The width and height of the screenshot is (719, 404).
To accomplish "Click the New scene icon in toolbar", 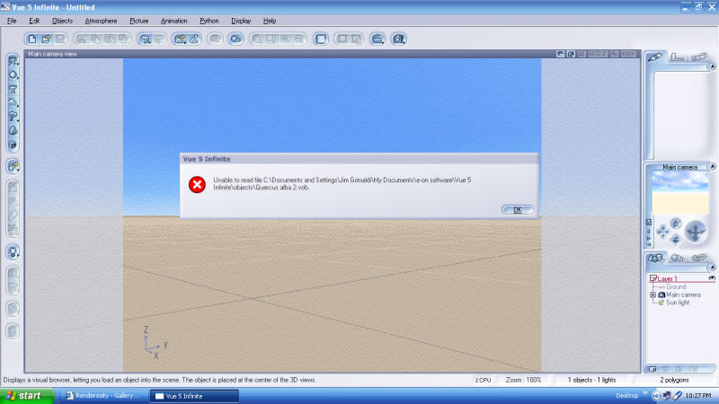I will point(32,40).
